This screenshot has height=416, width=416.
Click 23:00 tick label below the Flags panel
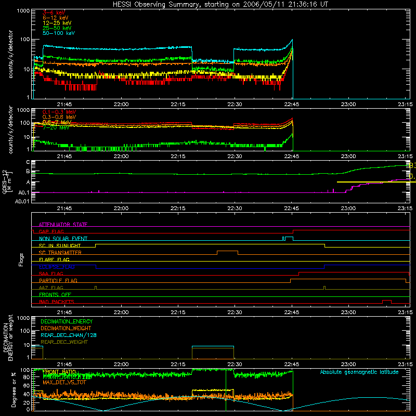(348, 313)
